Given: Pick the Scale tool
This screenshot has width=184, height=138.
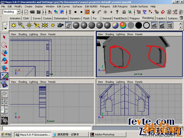Looking at the screenshot, I should (4, 68).
